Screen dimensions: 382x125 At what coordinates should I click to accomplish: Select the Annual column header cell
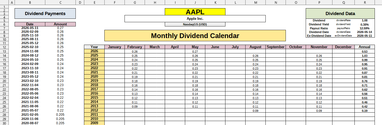pos(365,47)
